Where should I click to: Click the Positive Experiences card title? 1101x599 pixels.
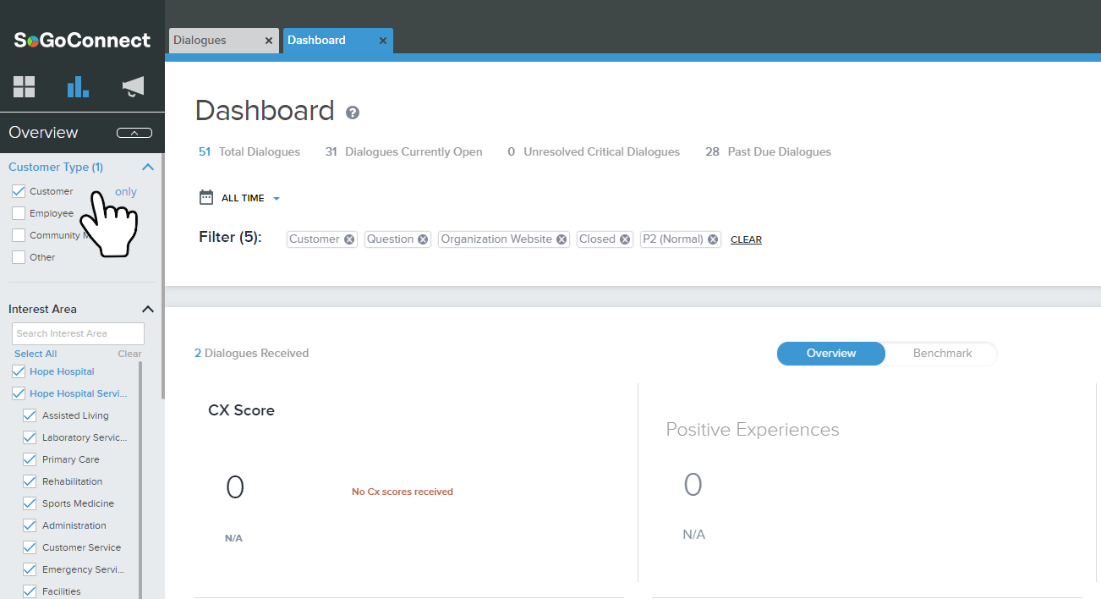pyautogui.click(x=753, y=430)
